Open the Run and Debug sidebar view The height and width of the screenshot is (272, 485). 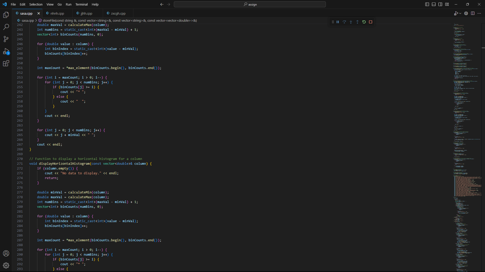pos(6,51)
